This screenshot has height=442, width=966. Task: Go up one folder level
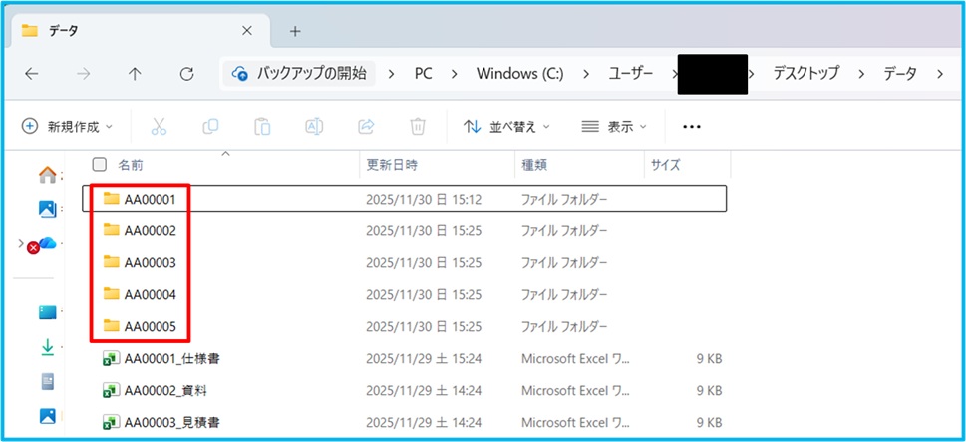[135, 73]
